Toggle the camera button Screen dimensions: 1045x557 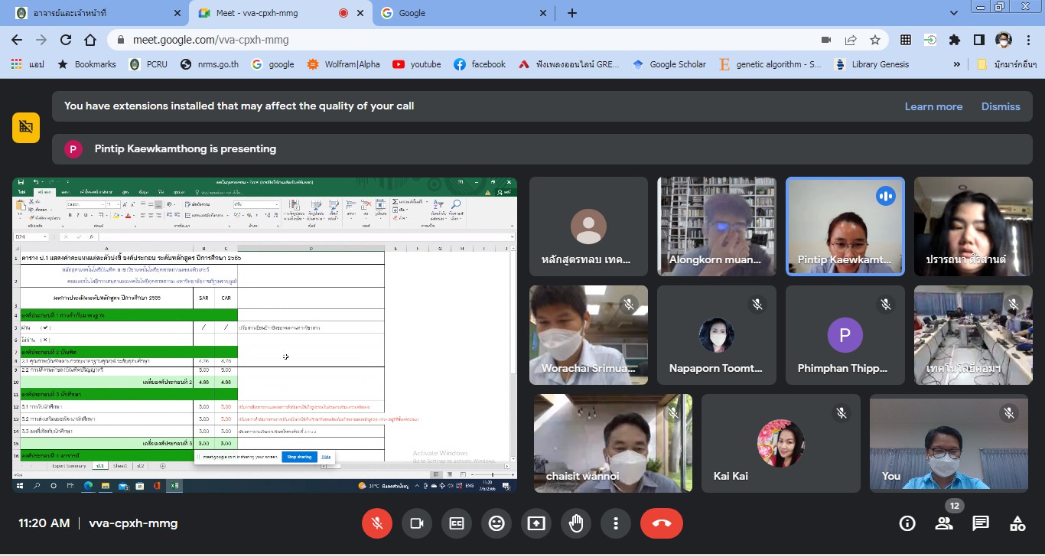click(x=417, y=523)
